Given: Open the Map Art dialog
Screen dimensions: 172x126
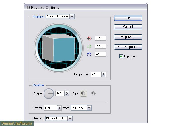Looking at the screenshot, I should [128, 37].
